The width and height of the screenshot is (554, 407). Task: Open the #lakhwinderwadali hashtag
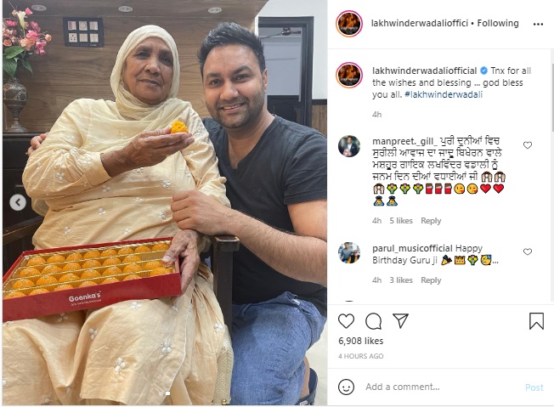point(444,94)
